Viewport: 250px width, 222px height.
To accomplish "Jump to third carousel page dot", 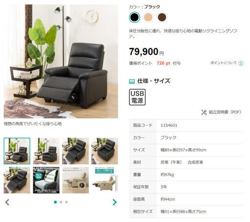I will [66, 202].
